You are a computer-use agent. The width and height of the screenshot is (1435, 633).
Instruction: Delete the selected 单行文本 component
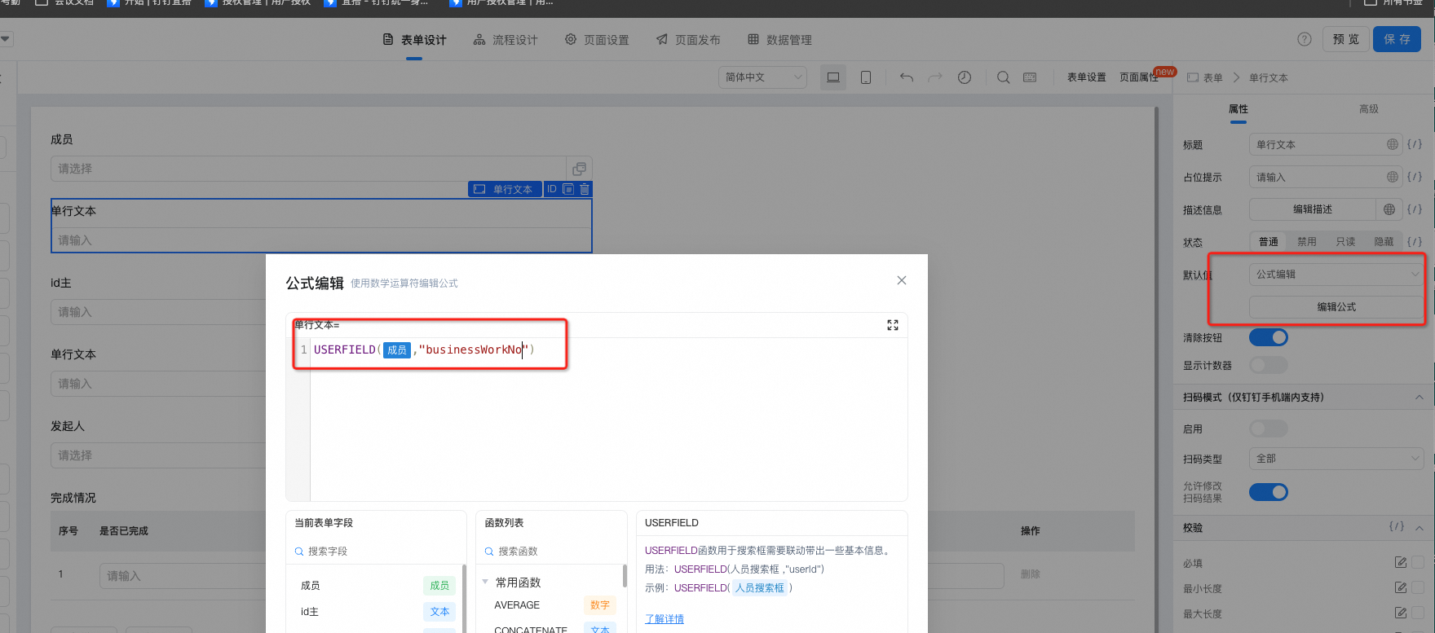tap(584, 189)
